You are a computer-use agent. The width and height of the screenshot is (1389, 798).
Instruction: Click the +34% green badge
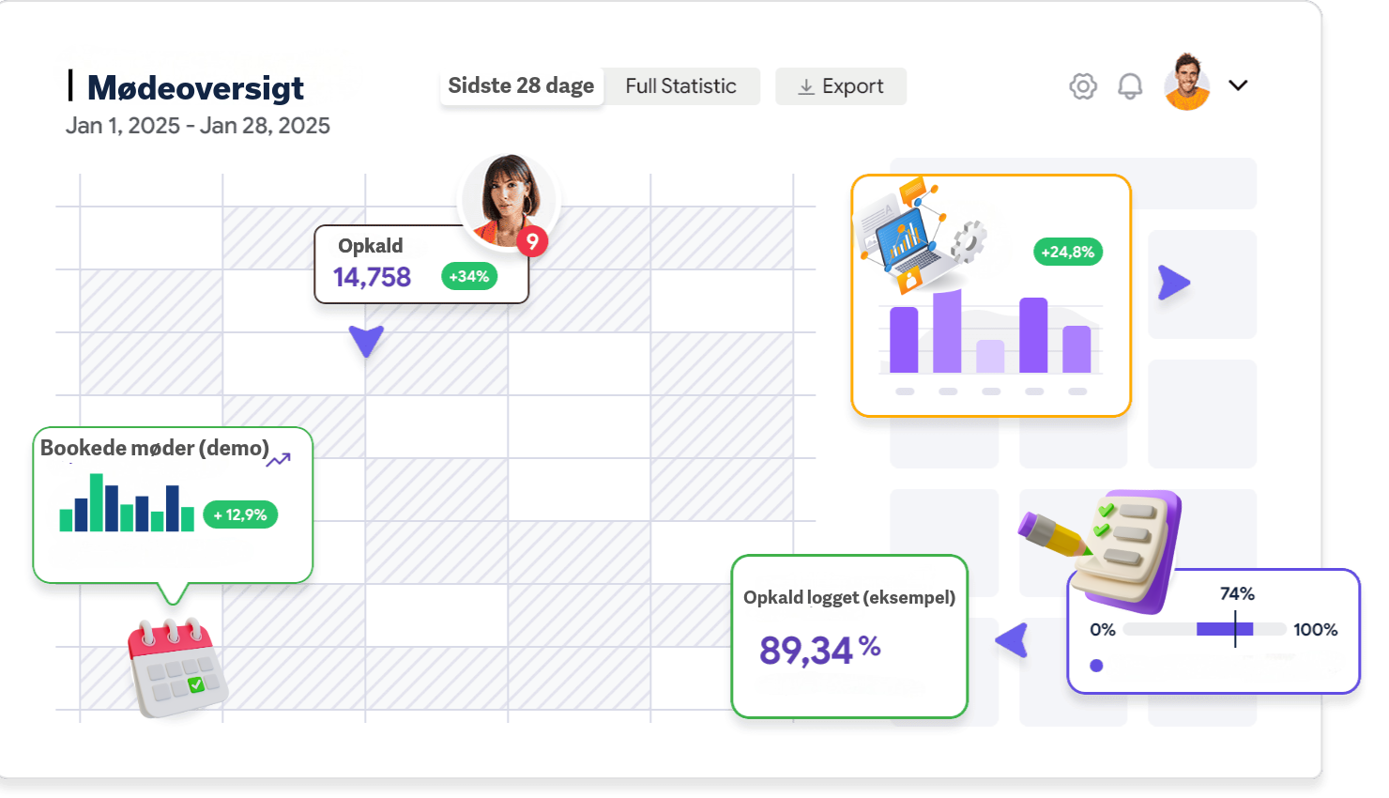point(469,276)
